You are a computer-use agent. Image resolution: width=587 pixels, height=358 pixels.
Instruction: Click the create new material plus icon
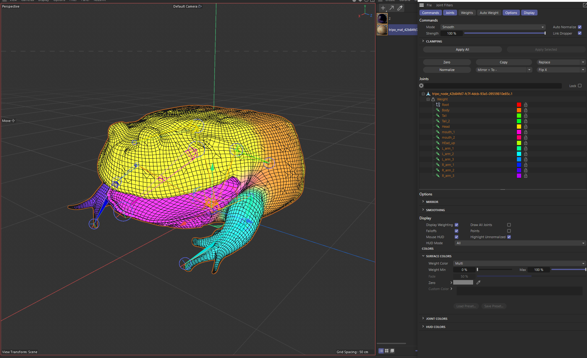(x=383, y=8)
